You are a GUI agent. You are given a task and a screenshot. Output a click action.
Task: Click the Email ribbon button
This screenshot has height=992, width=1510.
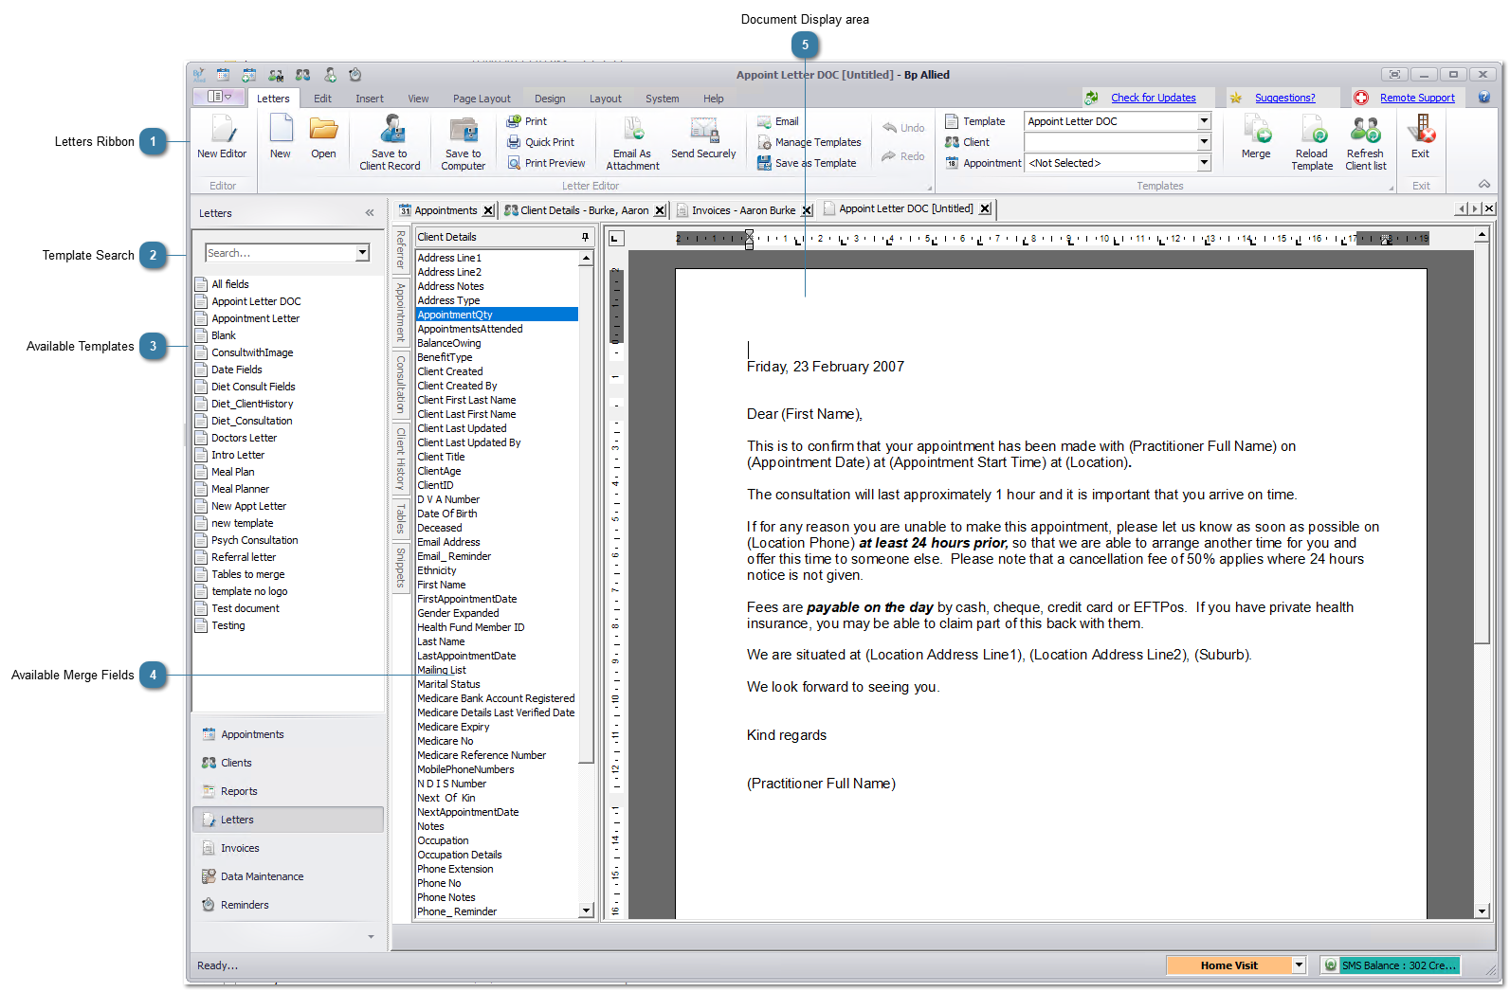[778, 121]
